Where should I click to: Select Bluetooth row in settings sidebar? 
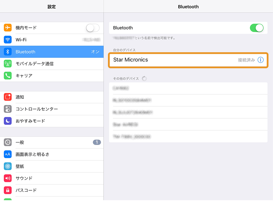(x=52, y=52)
